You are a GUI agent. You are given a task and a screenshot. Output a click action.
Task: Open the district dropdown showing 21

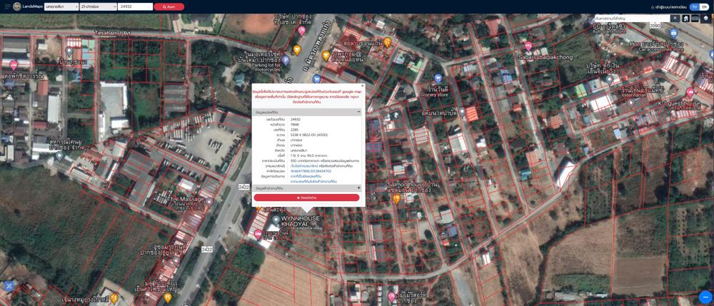pyautogui.click(x=98, y=7)
